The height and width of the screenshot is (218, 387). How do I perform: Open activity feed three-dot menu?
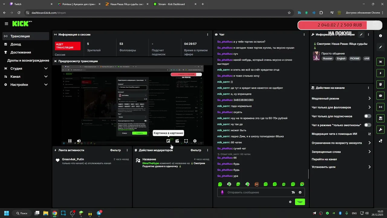tap(127, 150)
